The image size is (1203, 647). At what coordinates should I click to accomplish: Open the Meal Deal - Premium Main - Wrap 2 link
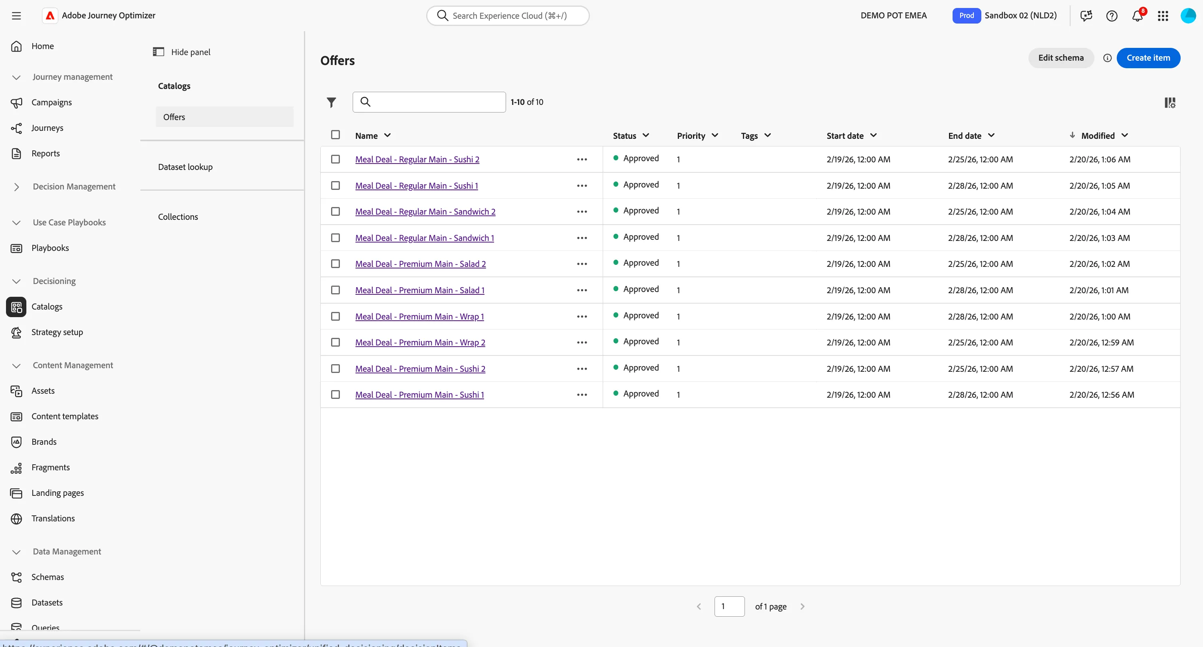pyautogui.click(x=420, y=342)
